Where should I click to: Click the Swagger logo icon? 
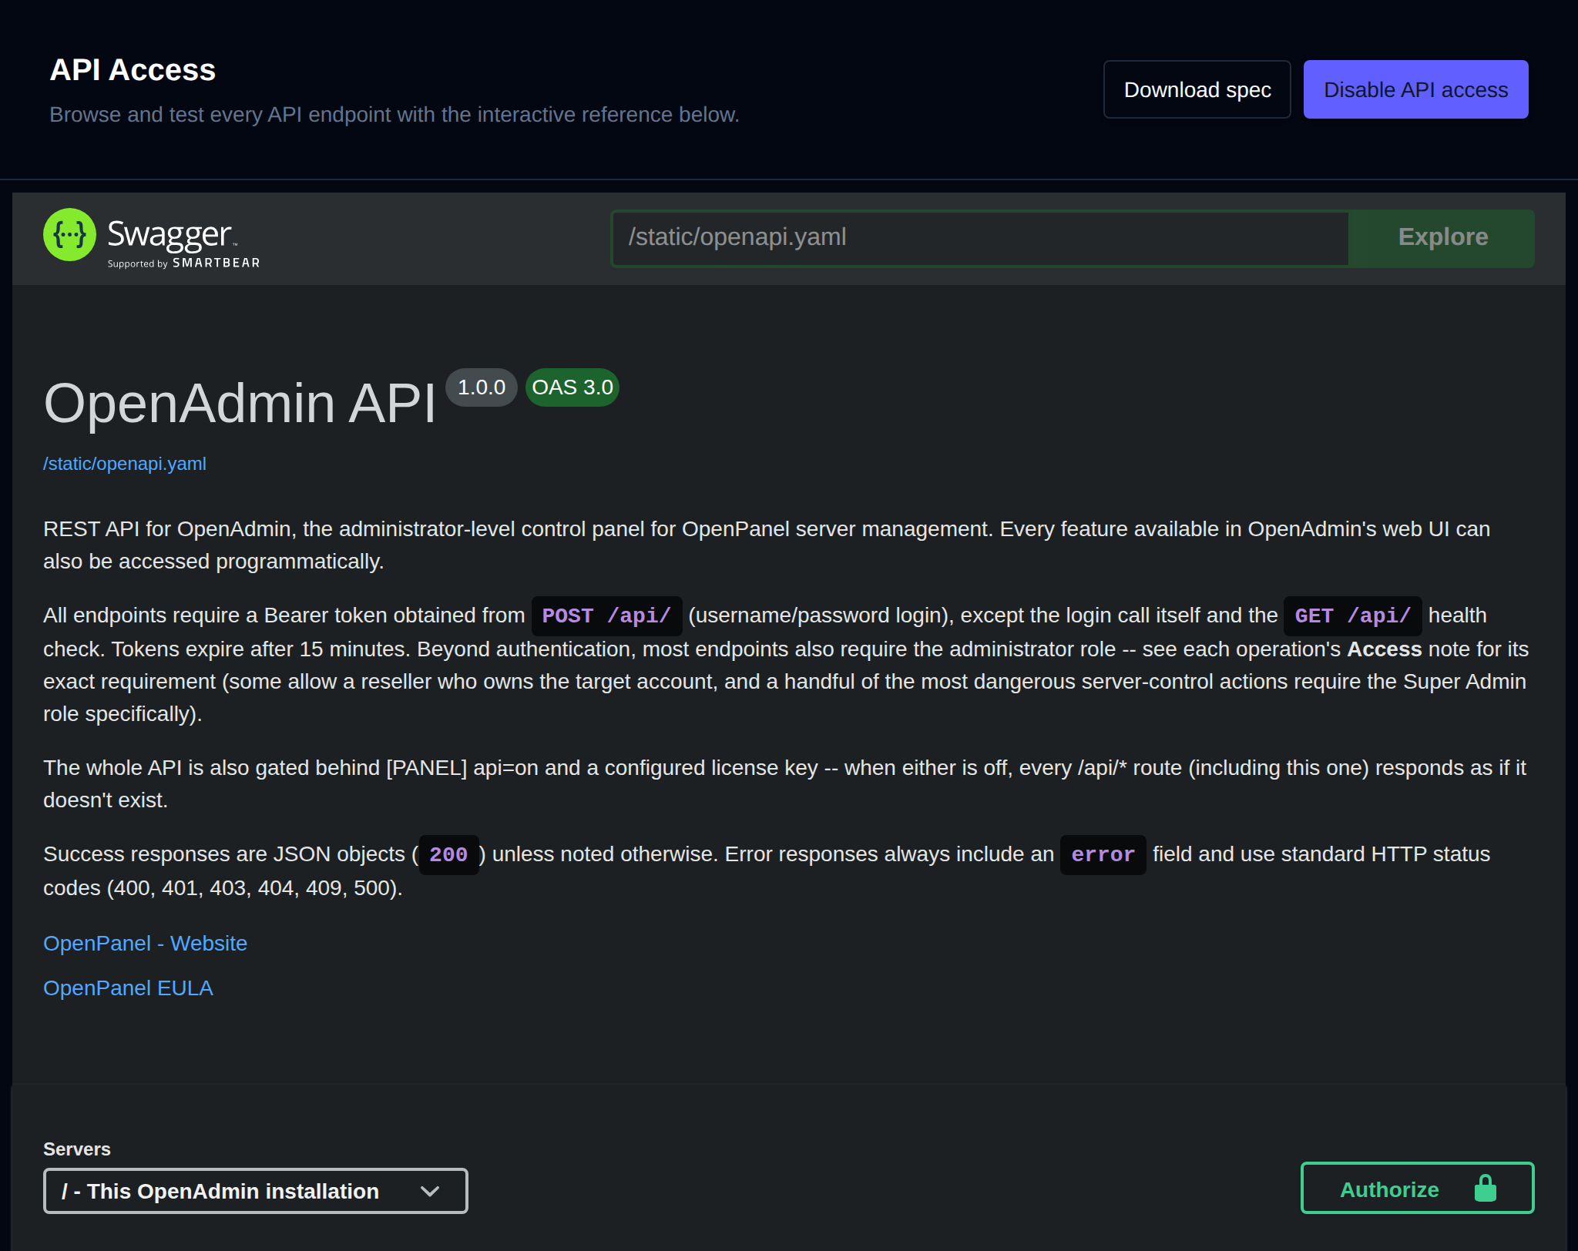click(x=69, y=235)
